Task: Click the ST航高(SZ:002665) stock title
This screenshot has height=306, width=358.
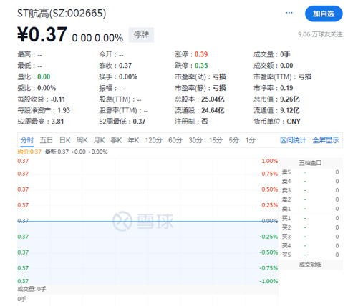Action: (x=62, y=13)
